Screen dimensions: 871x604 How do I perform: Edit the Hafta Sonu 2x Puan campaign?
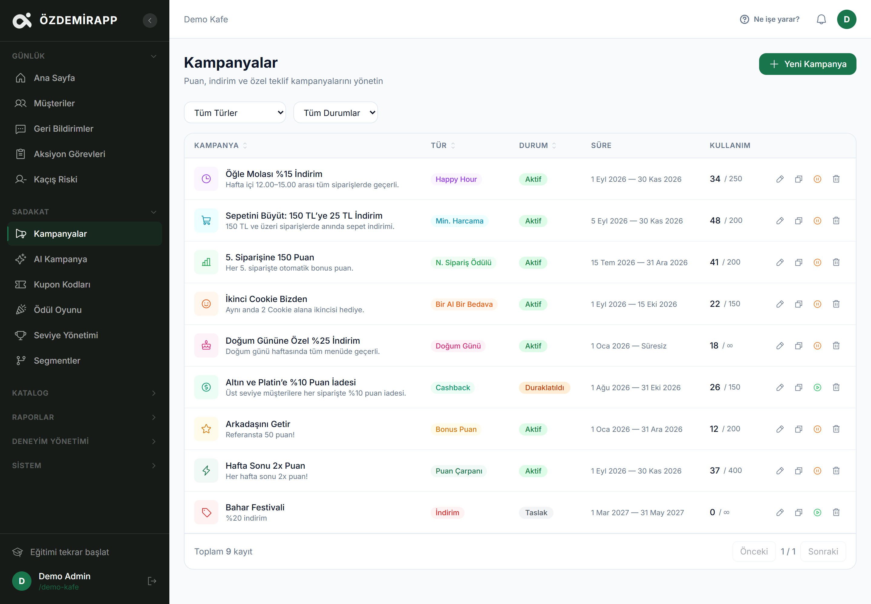pyautogui.click(x=780, y=471)
